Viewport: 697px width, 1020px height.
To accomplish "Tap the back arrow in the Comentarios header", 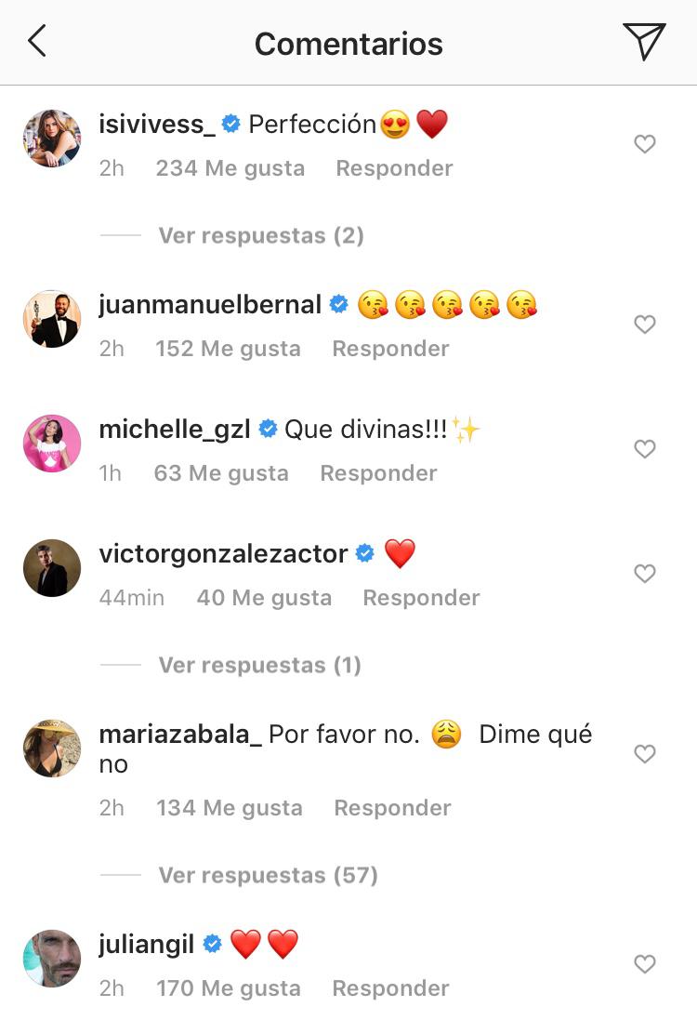I will 37,42.
